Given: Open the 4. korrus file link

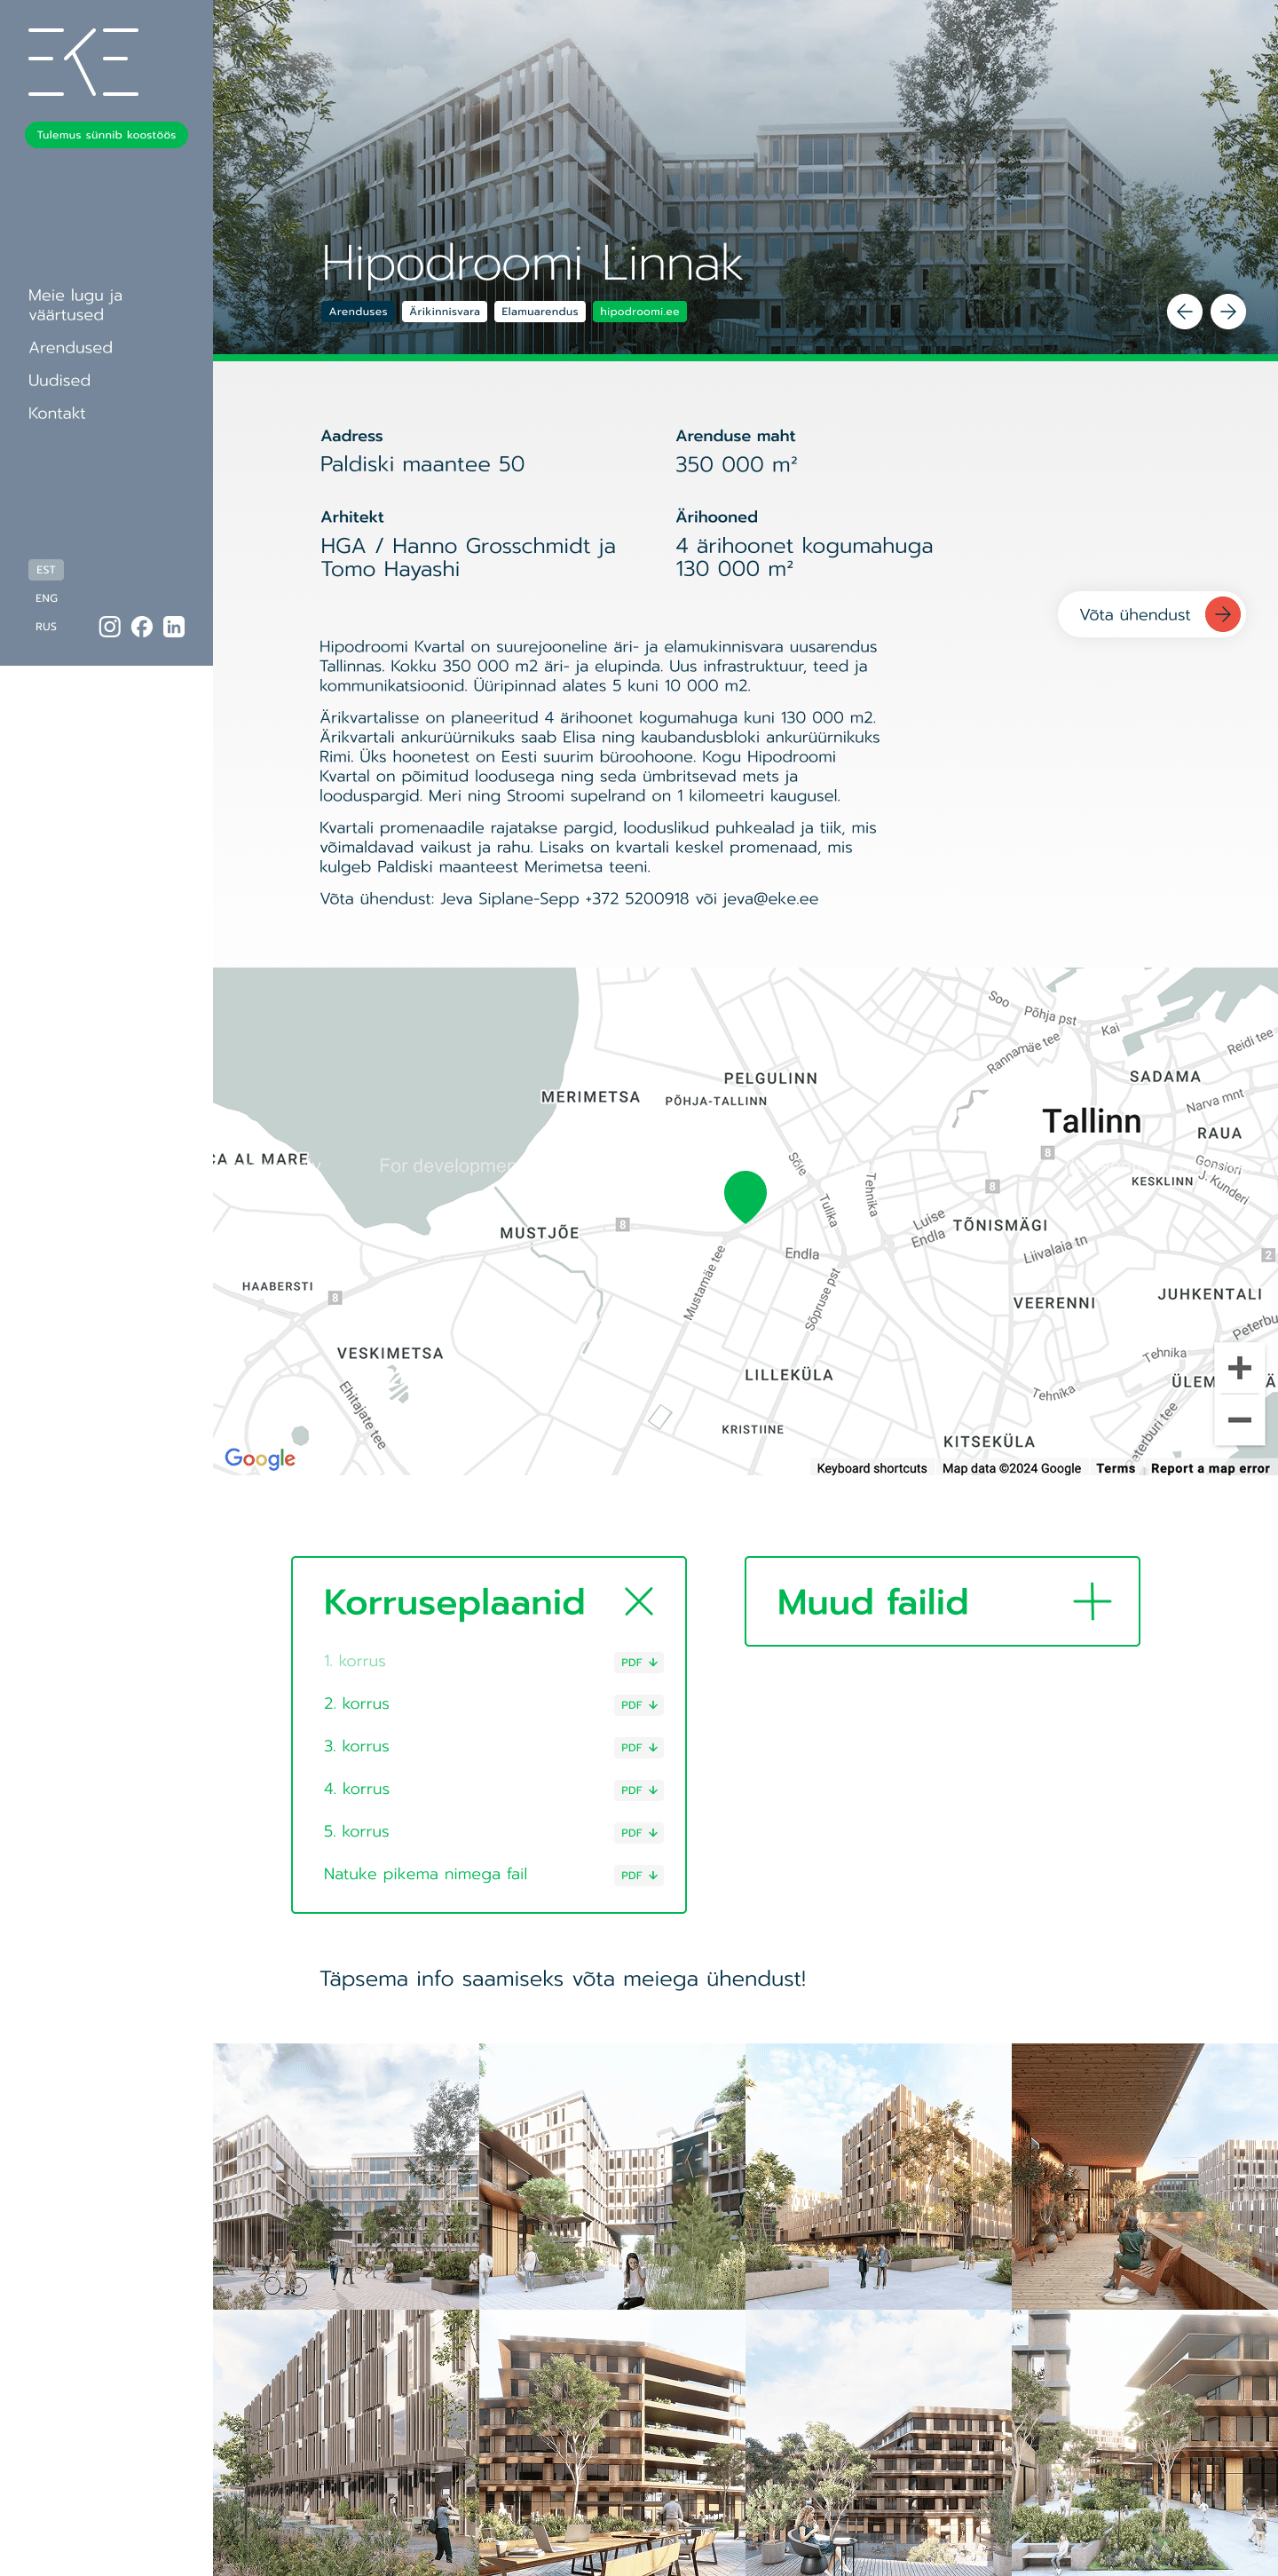Looking at the screenshot, I should pyautogui.click(x=356, y=1789).
